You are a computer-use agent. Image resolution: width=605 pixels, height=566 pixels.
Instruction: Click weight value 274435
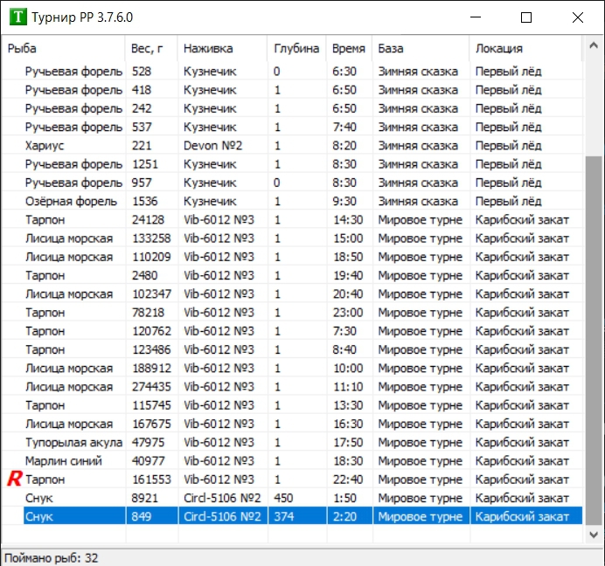(x=151, y=387)
